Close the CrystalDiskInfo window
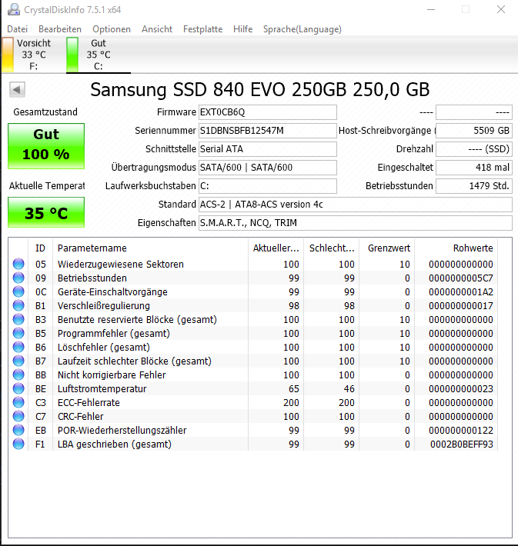 click(501, 9)
